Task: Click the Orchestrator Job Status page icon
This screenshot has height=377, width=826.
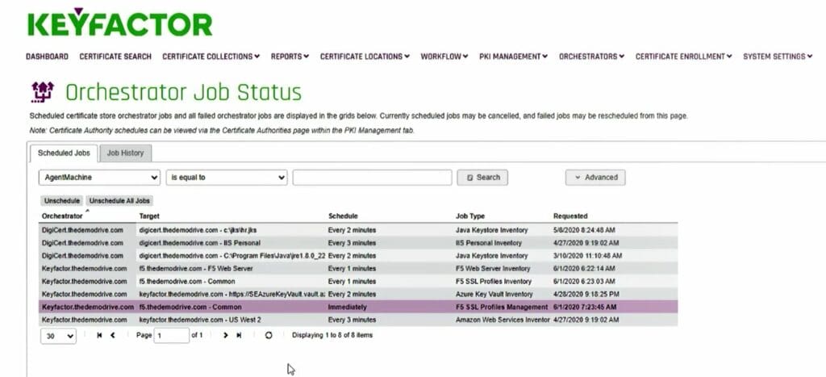Action: [43, 92]
